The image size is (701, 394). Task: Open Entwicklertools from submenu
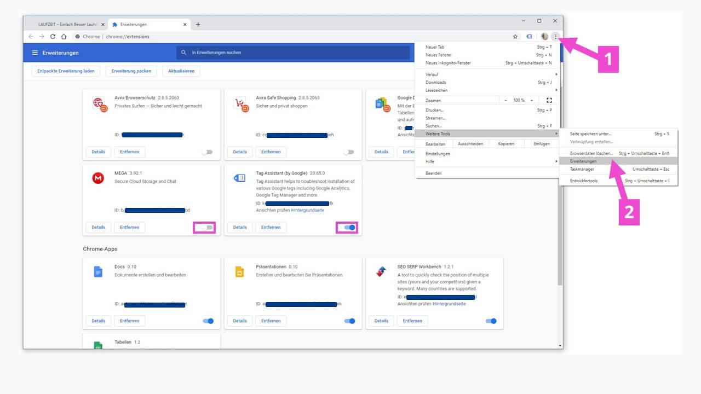pyautogui.click(x=618, y=181)
